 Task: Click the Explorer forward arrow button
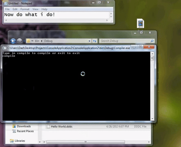[x=20, y=41]
